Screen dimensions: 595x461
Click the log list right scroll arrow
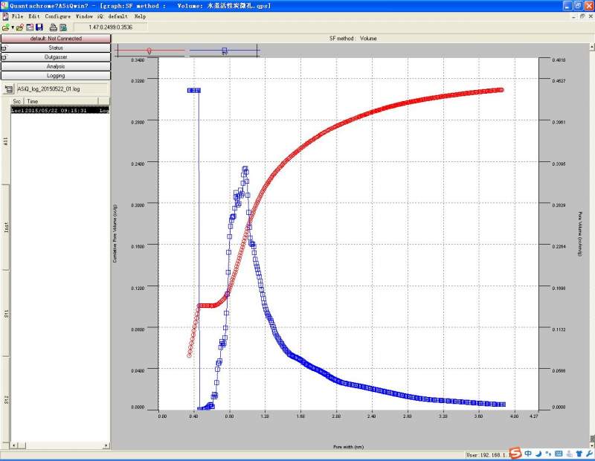click(x=106, y=445)
